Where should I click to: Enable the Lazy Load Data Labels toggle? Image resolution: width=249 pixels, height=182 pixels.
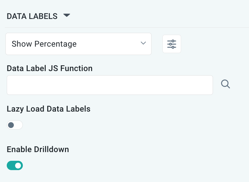[15, 125]
